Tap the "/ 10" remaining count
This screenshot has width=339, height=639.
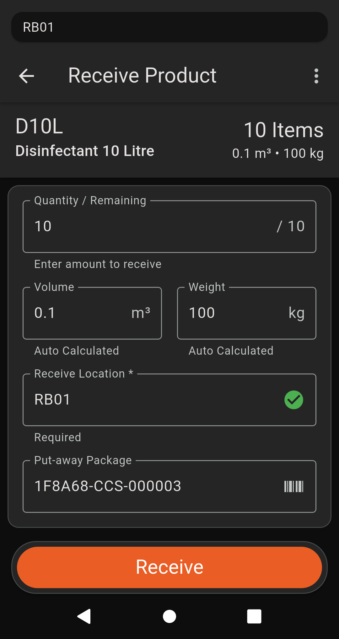[x=291, y=227]
